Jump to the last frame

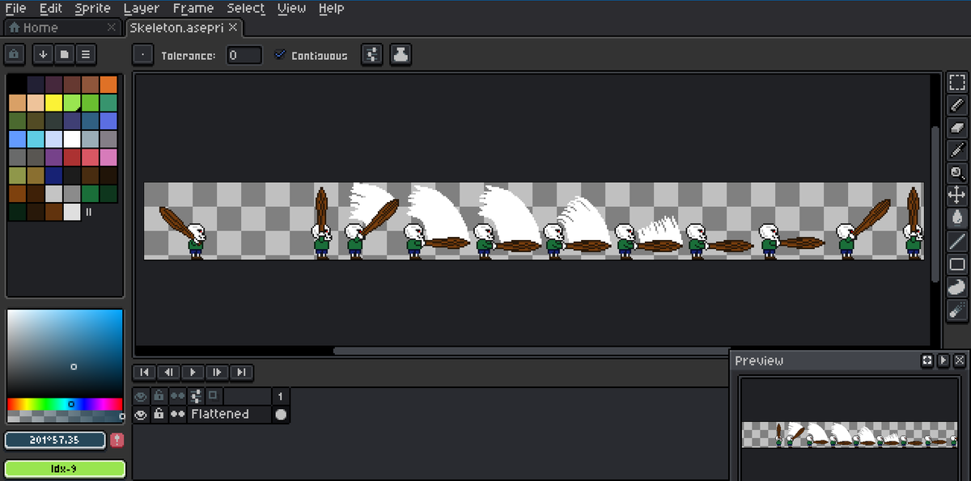[x=242, y=372]
